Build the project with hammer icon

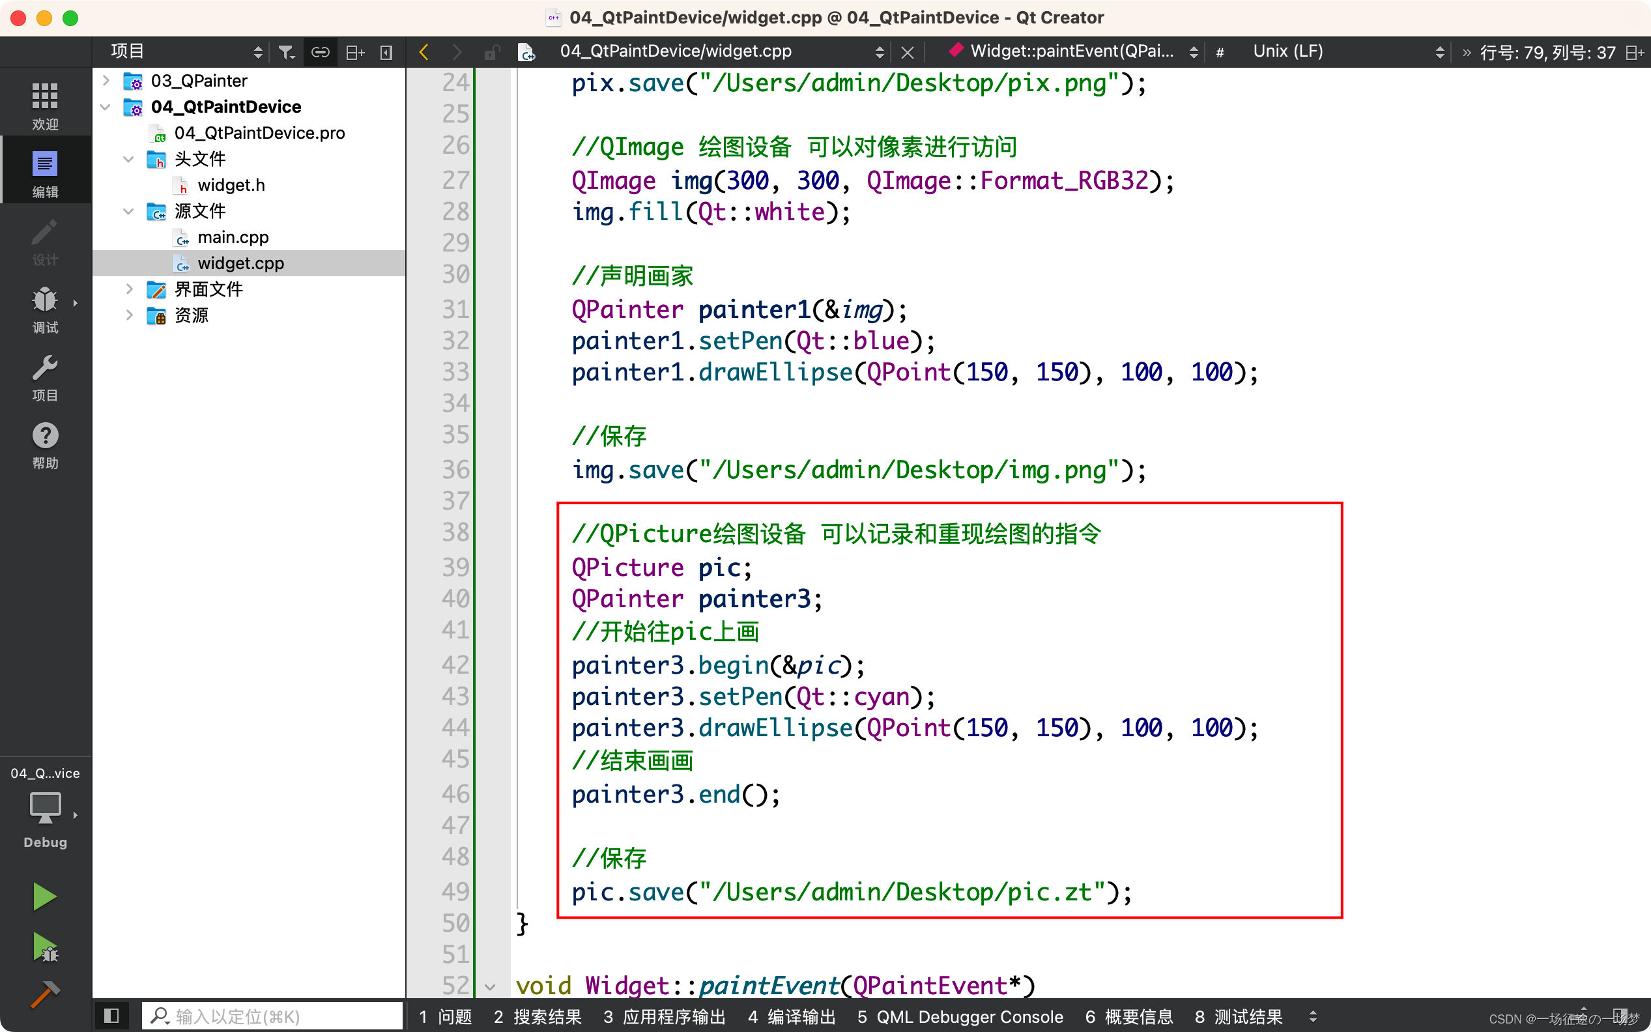click(45, 994)
